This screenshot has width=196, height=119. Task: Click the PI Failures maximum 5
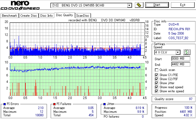point(93,112)
